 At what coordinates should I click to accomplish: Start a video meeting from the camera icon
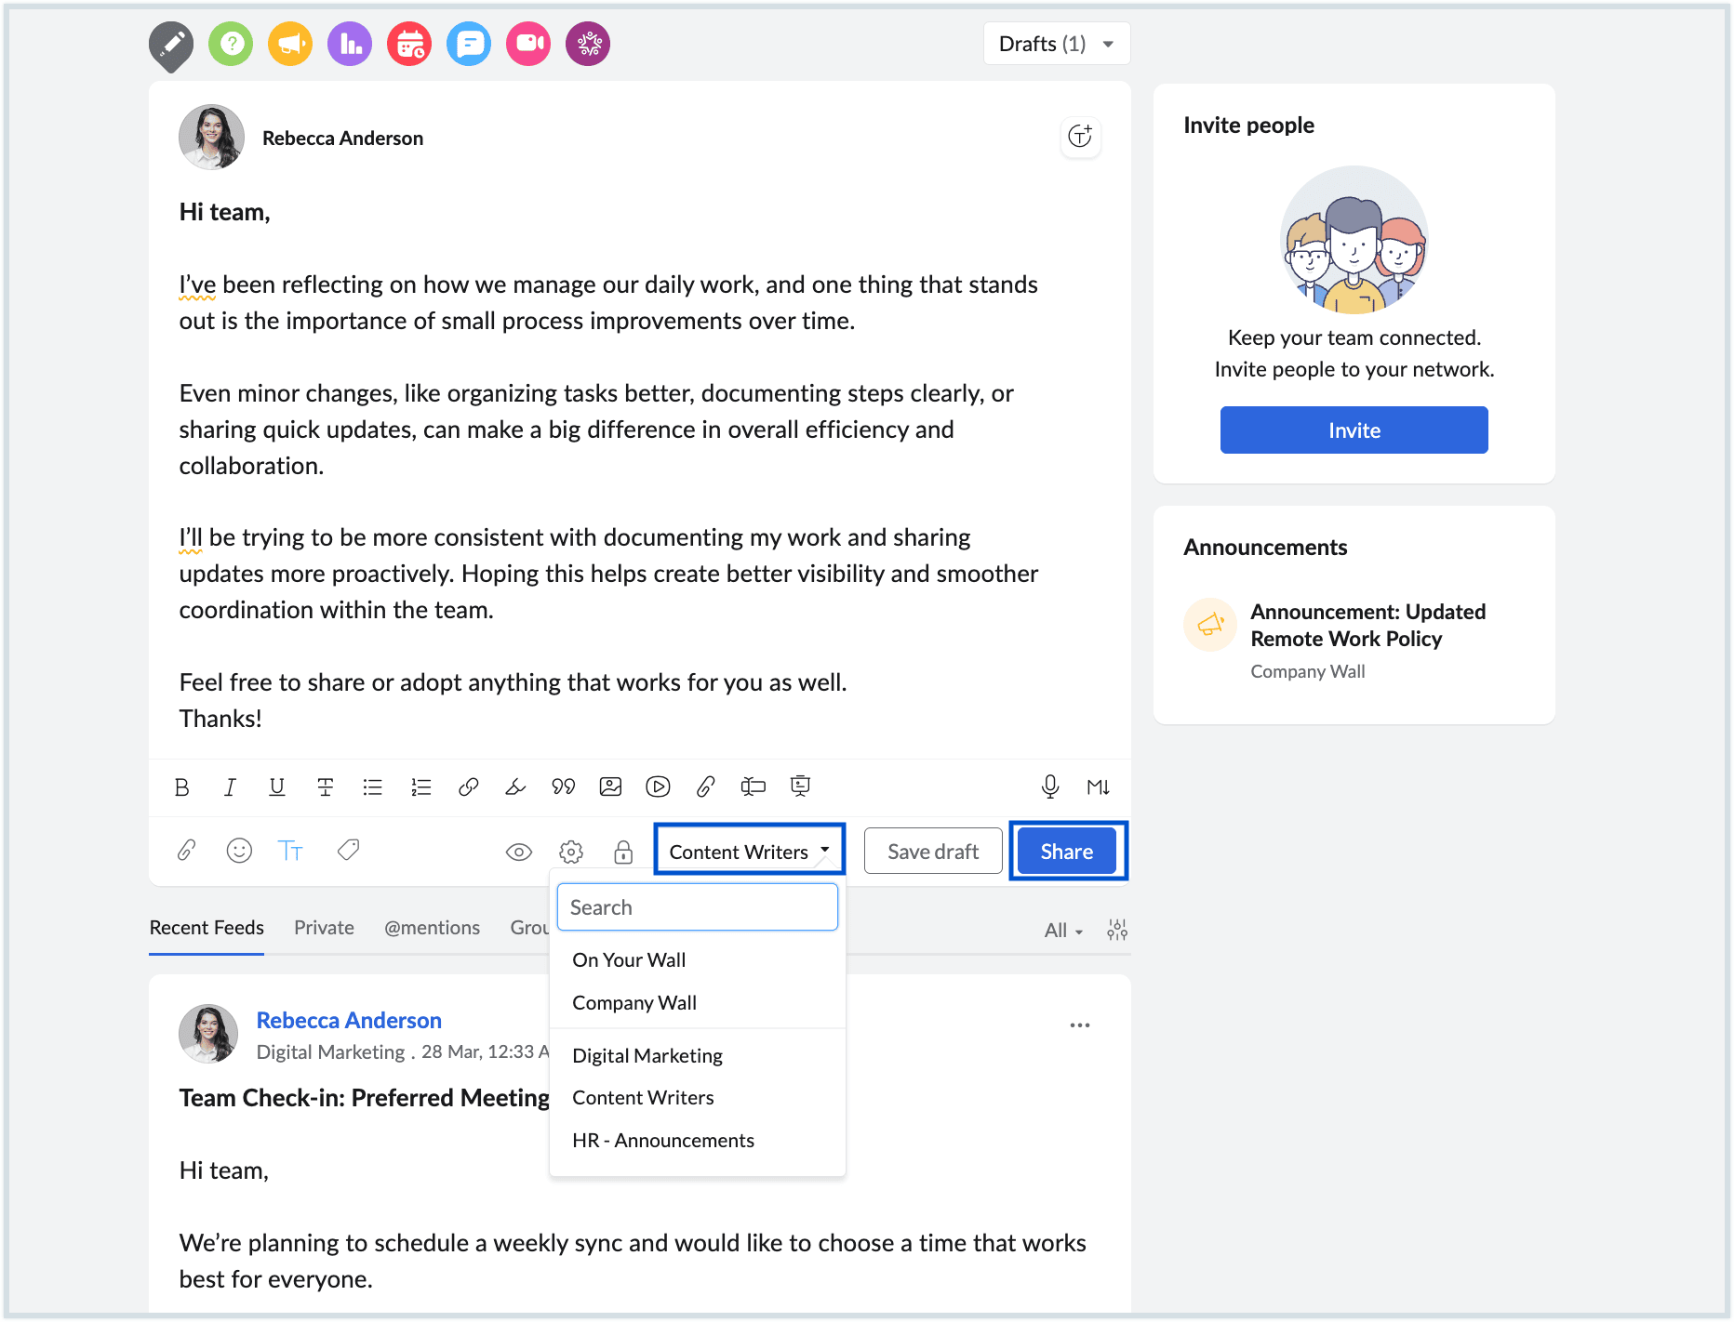tap(527, 43)
